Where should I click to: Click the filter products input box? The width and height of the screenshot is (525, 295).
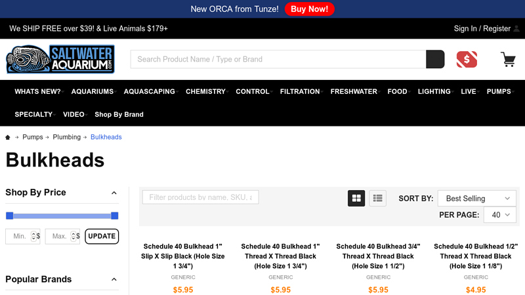(200, 197)
